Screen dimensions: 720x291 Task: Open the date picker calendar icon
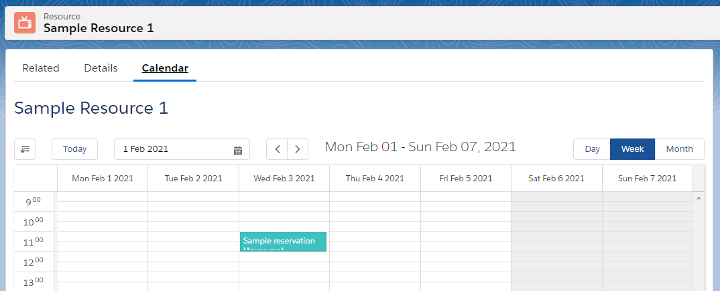pos(237,150)
